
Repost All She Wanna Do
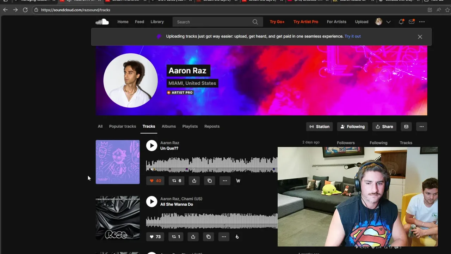click(x=176, y=237)
